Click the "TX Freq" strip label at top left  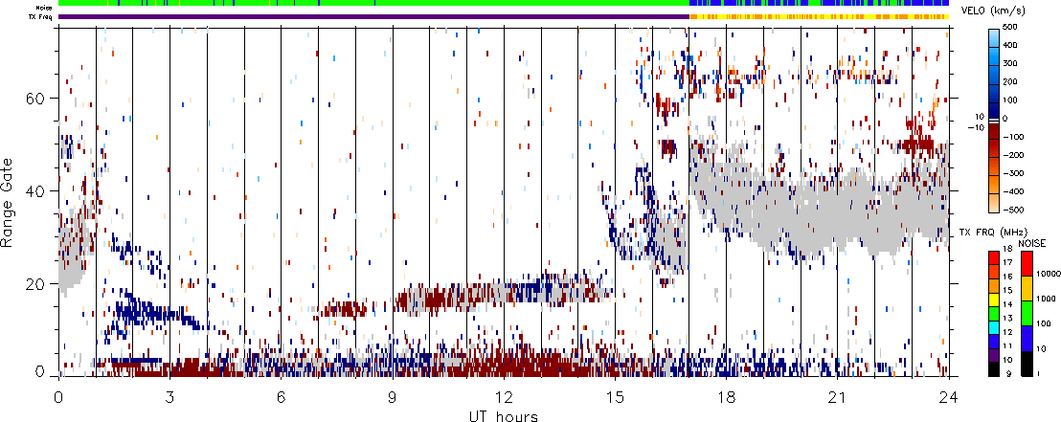(x=41, y=17)
